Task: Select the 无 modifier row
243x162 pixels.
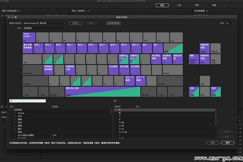Action: (164, 110)
